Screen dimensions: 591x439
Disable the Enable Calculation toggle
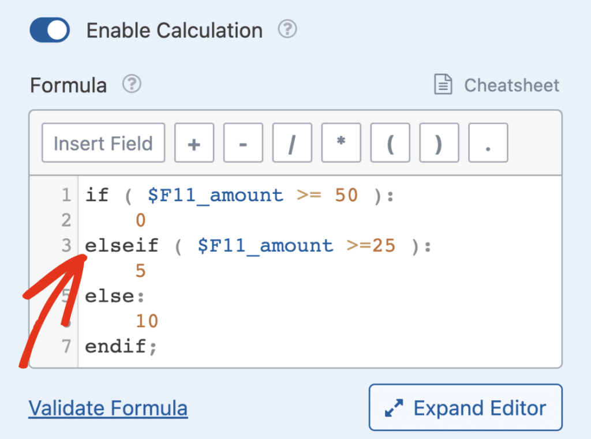pyautogui.click(x=49, y=29)
